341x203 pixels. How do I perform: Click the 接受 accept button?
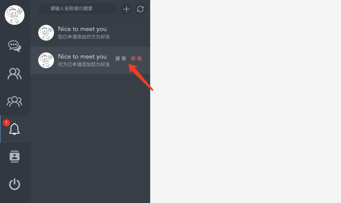pos(121,58)
